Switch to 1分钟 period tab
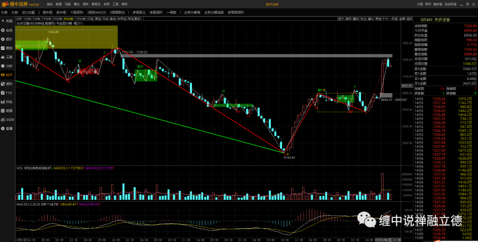The height and width of the screenshot is (242, 478). 27,19
